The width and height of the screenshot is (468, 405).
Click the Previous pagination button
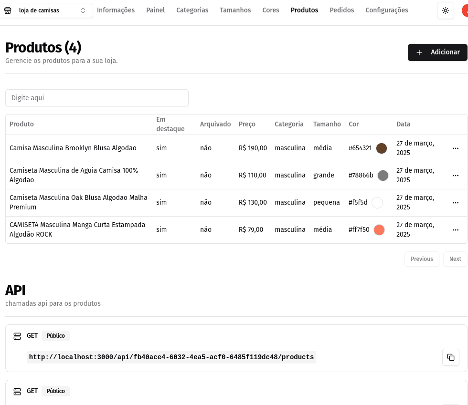coord(422,259)
